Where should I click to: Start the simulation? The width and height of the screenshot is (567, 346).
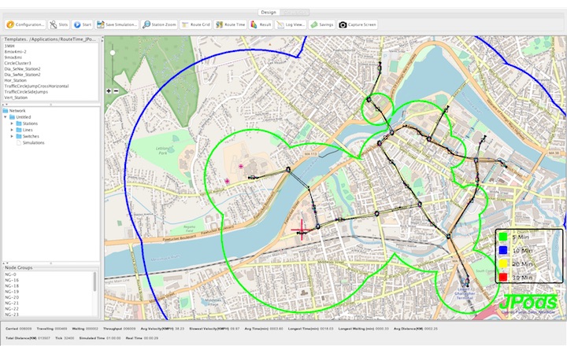83,24
